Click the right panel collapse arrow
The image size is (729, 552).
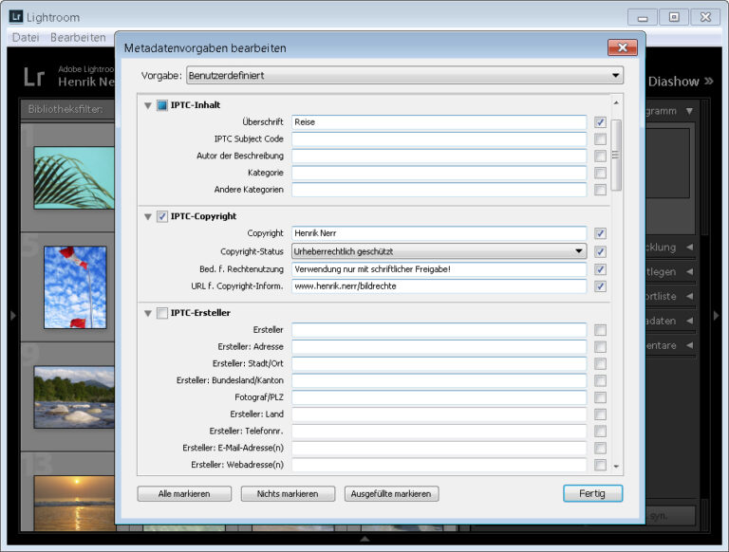717,315
